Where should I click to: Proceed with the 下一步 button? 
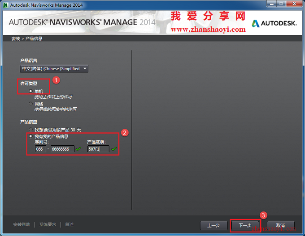click(245, 225)
